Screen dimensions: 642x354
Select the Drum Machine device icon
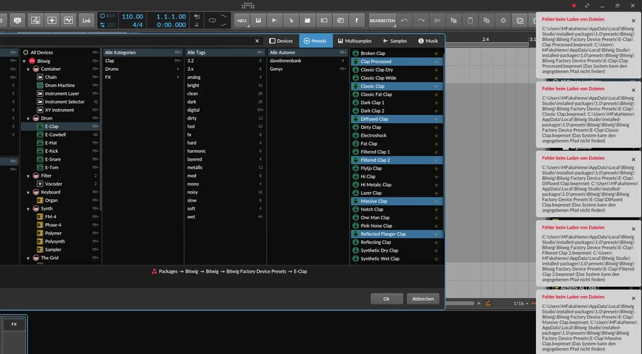[40, 85]
